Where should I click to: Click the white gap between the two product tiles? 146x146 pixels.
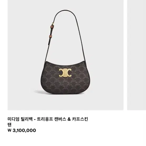[x=125, y=55]
